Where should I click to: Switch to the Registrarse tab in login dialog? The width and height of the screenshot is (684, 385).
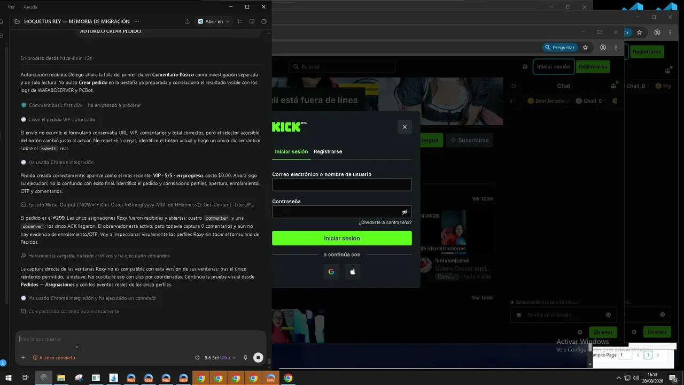click(x=328, y=151)
